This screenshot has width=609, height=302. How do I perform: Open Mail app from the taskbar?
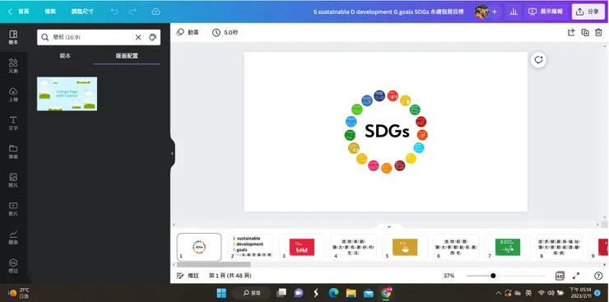(x=369, y=293)
